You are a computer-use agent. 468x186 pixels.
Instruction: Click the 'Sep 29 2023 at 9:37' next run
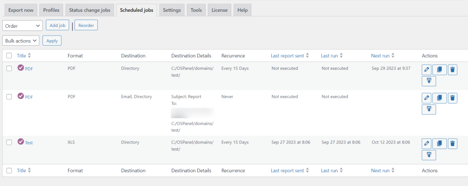click(x=391, y=68)
